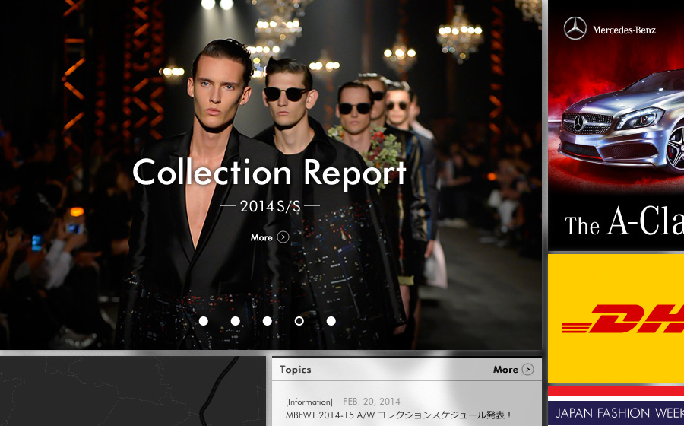
Task: Click the More text under 2014 S/S
Action: point(261,237)
